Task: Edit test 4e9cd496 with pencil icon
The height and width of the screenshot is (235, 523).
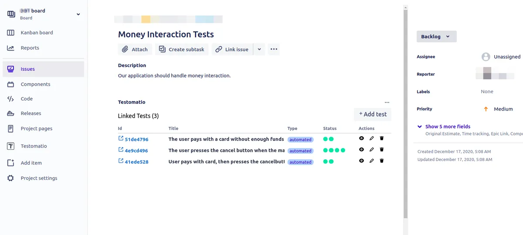Action: point(372,149)
